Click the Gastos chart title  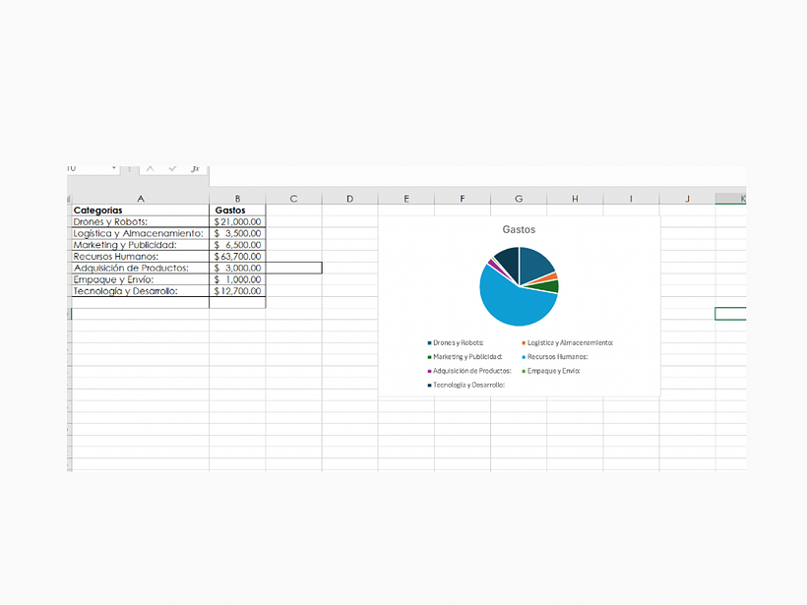click(519, 229)
